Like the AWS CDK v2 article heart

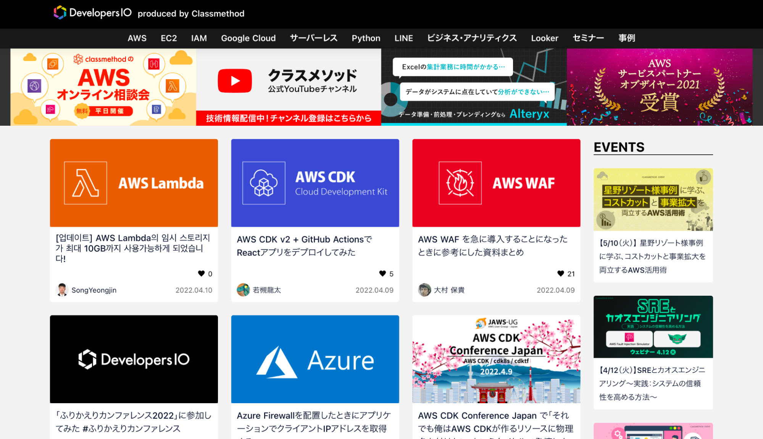pos(382,273)
